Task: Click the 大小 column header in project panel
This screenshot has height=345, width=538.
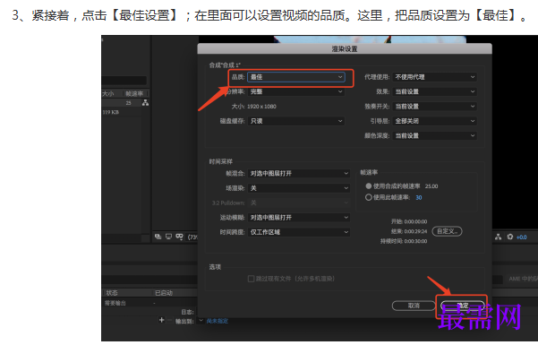Action: (x=108, y=93)
